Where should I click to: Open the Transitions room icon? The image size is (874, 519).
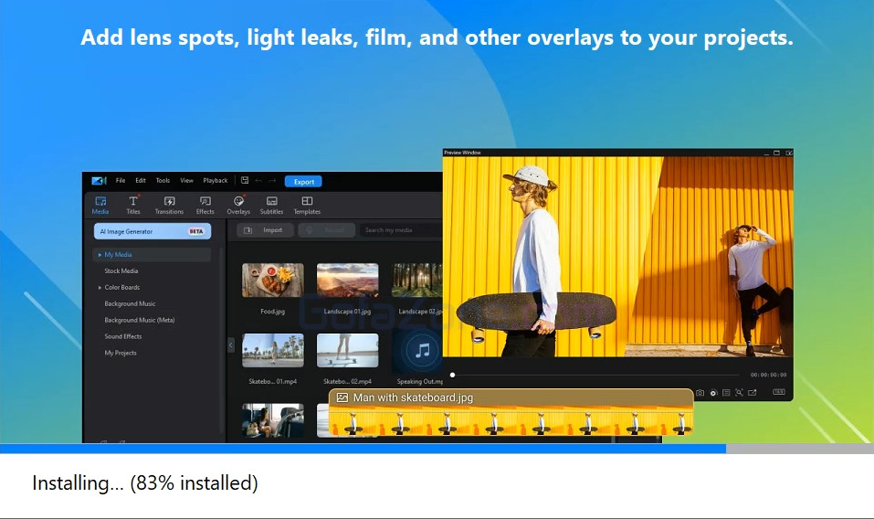tap(169, 205)
